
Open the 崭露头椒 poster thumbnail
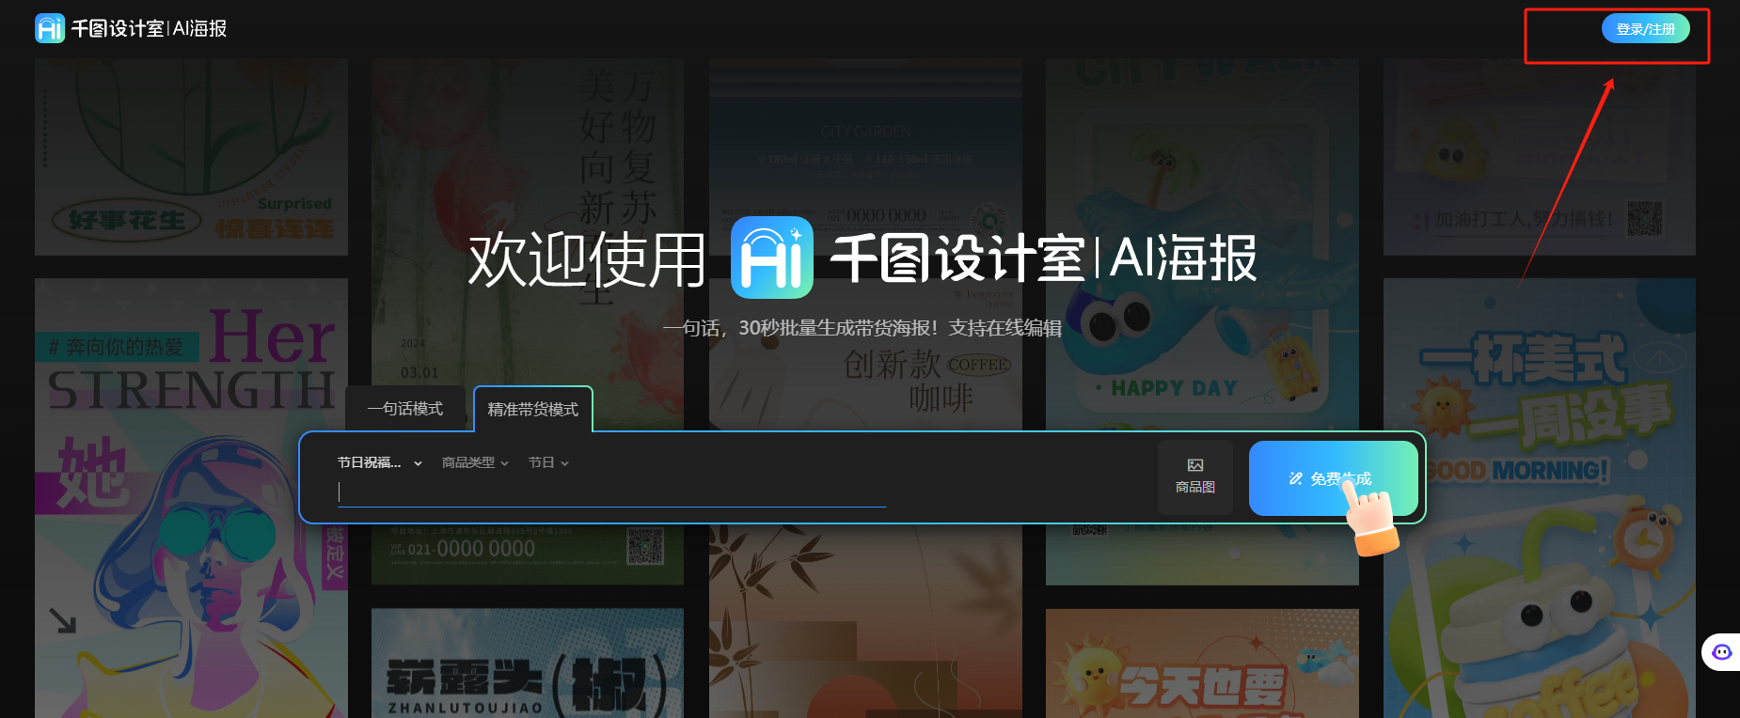(528, 663)
